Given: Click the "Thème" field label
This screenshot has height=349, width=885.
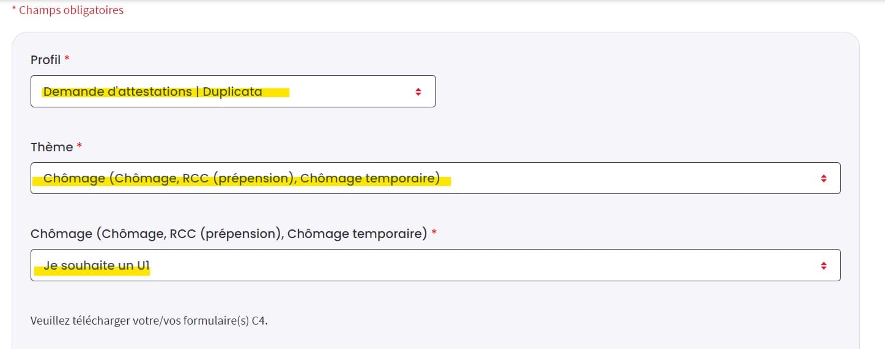Looking at the screenshot, I should [51, 147].
